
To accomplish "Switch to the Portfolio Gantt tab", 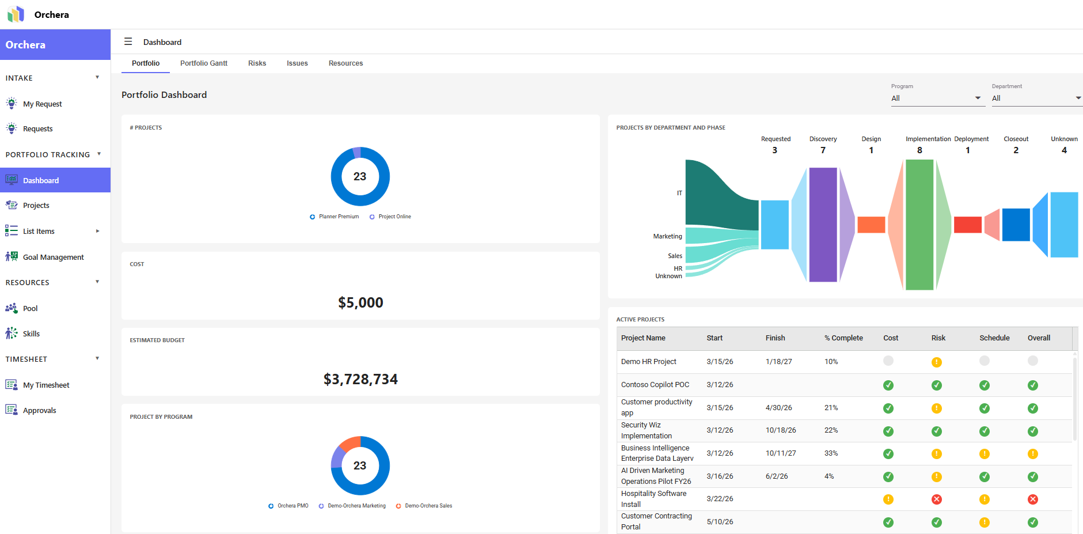I will point(204,63).
